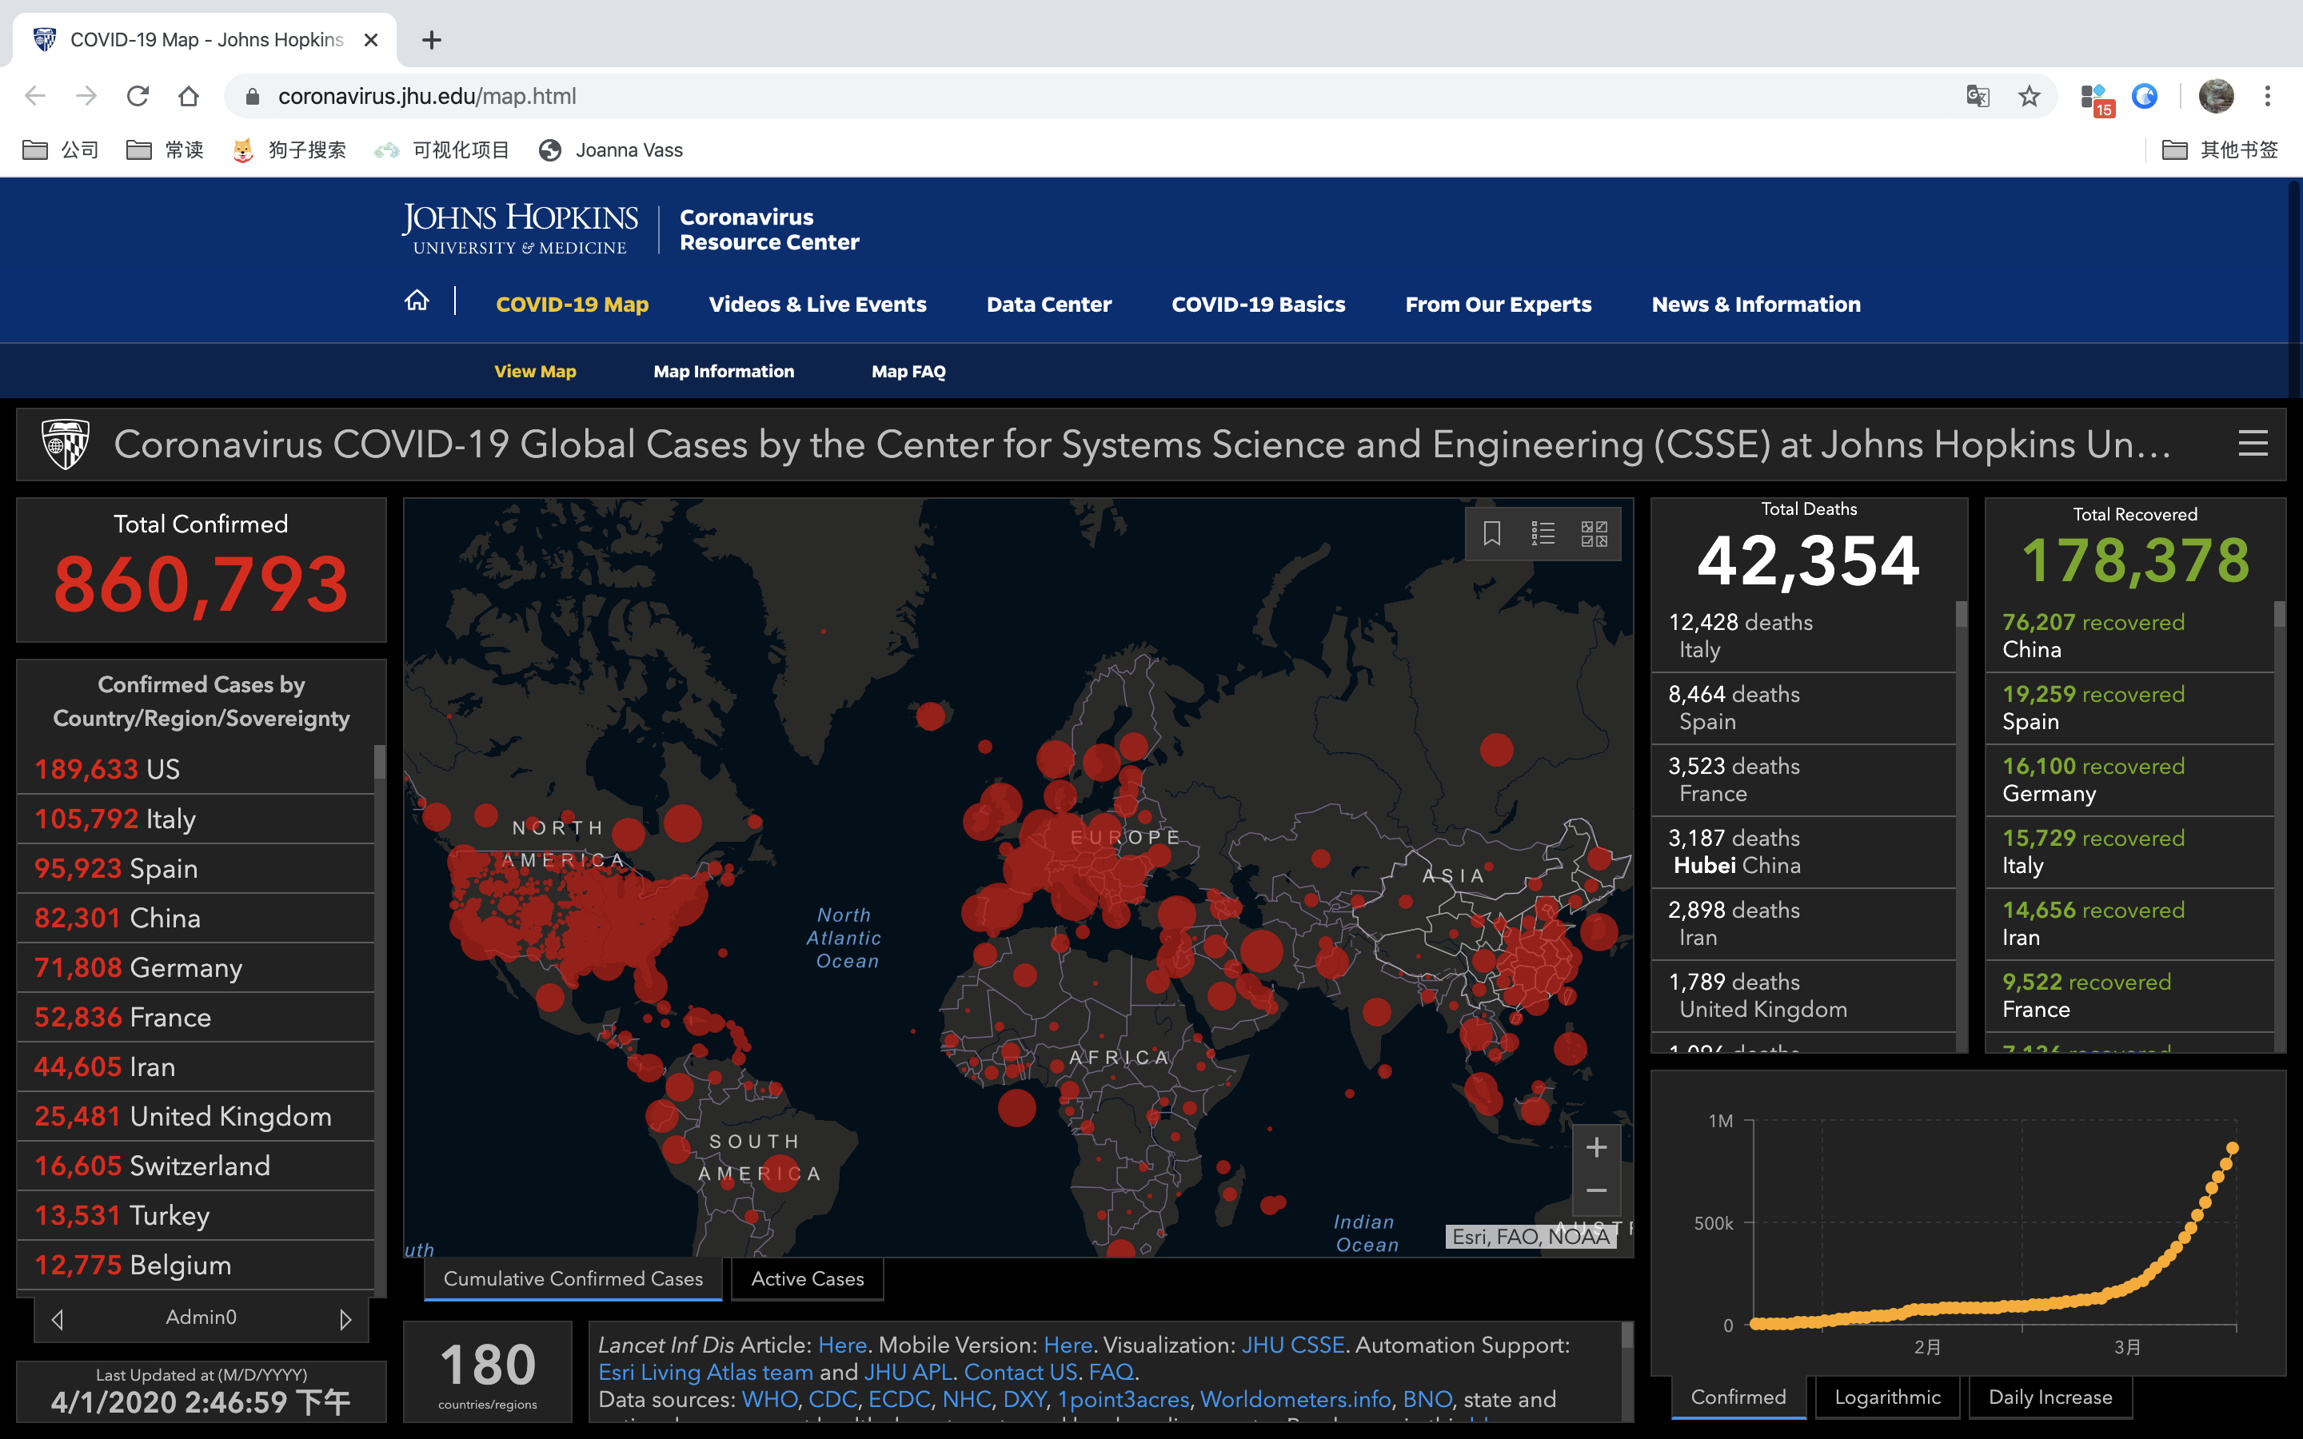Screen dimensions: 2303x1439
Task: Select Belgium 12,775 confirmed row
Action: [196, 1265]
